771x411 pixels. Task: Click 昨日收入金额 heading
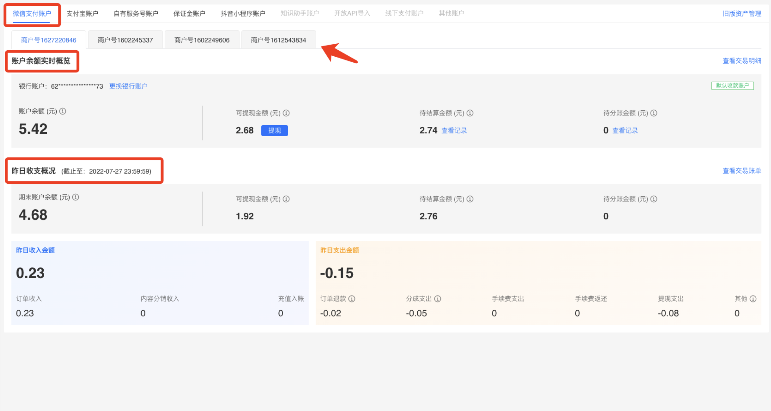tap(35, 250)
